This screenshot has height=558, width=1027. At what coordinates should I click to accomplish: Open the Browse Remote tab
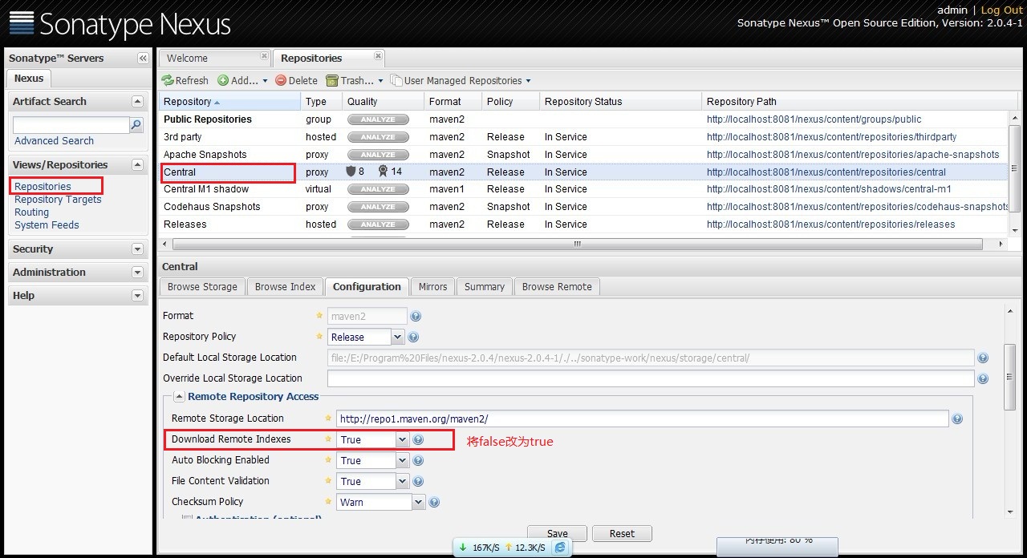pyautogui.click(x=557, y=287)
